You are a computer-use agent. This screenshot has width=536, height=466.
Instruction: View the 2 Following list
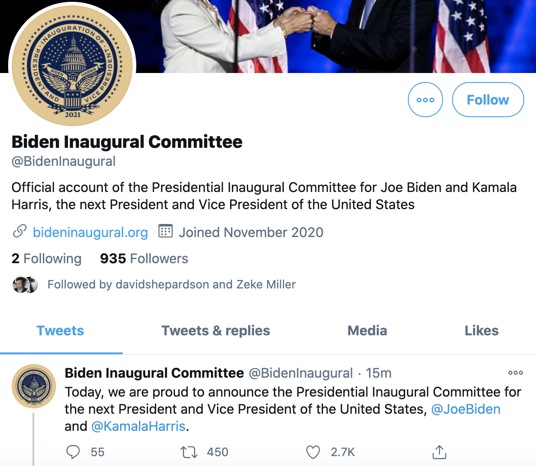pos(46,259)
